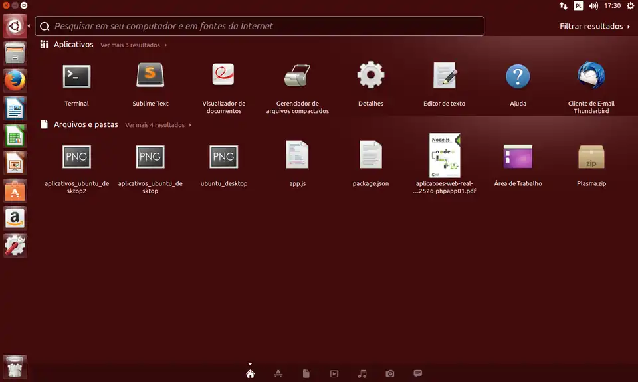Open aplicativos_ubuntu_desktop2 PNG file
The image size is (638, 382).
(x=76, y=157)
